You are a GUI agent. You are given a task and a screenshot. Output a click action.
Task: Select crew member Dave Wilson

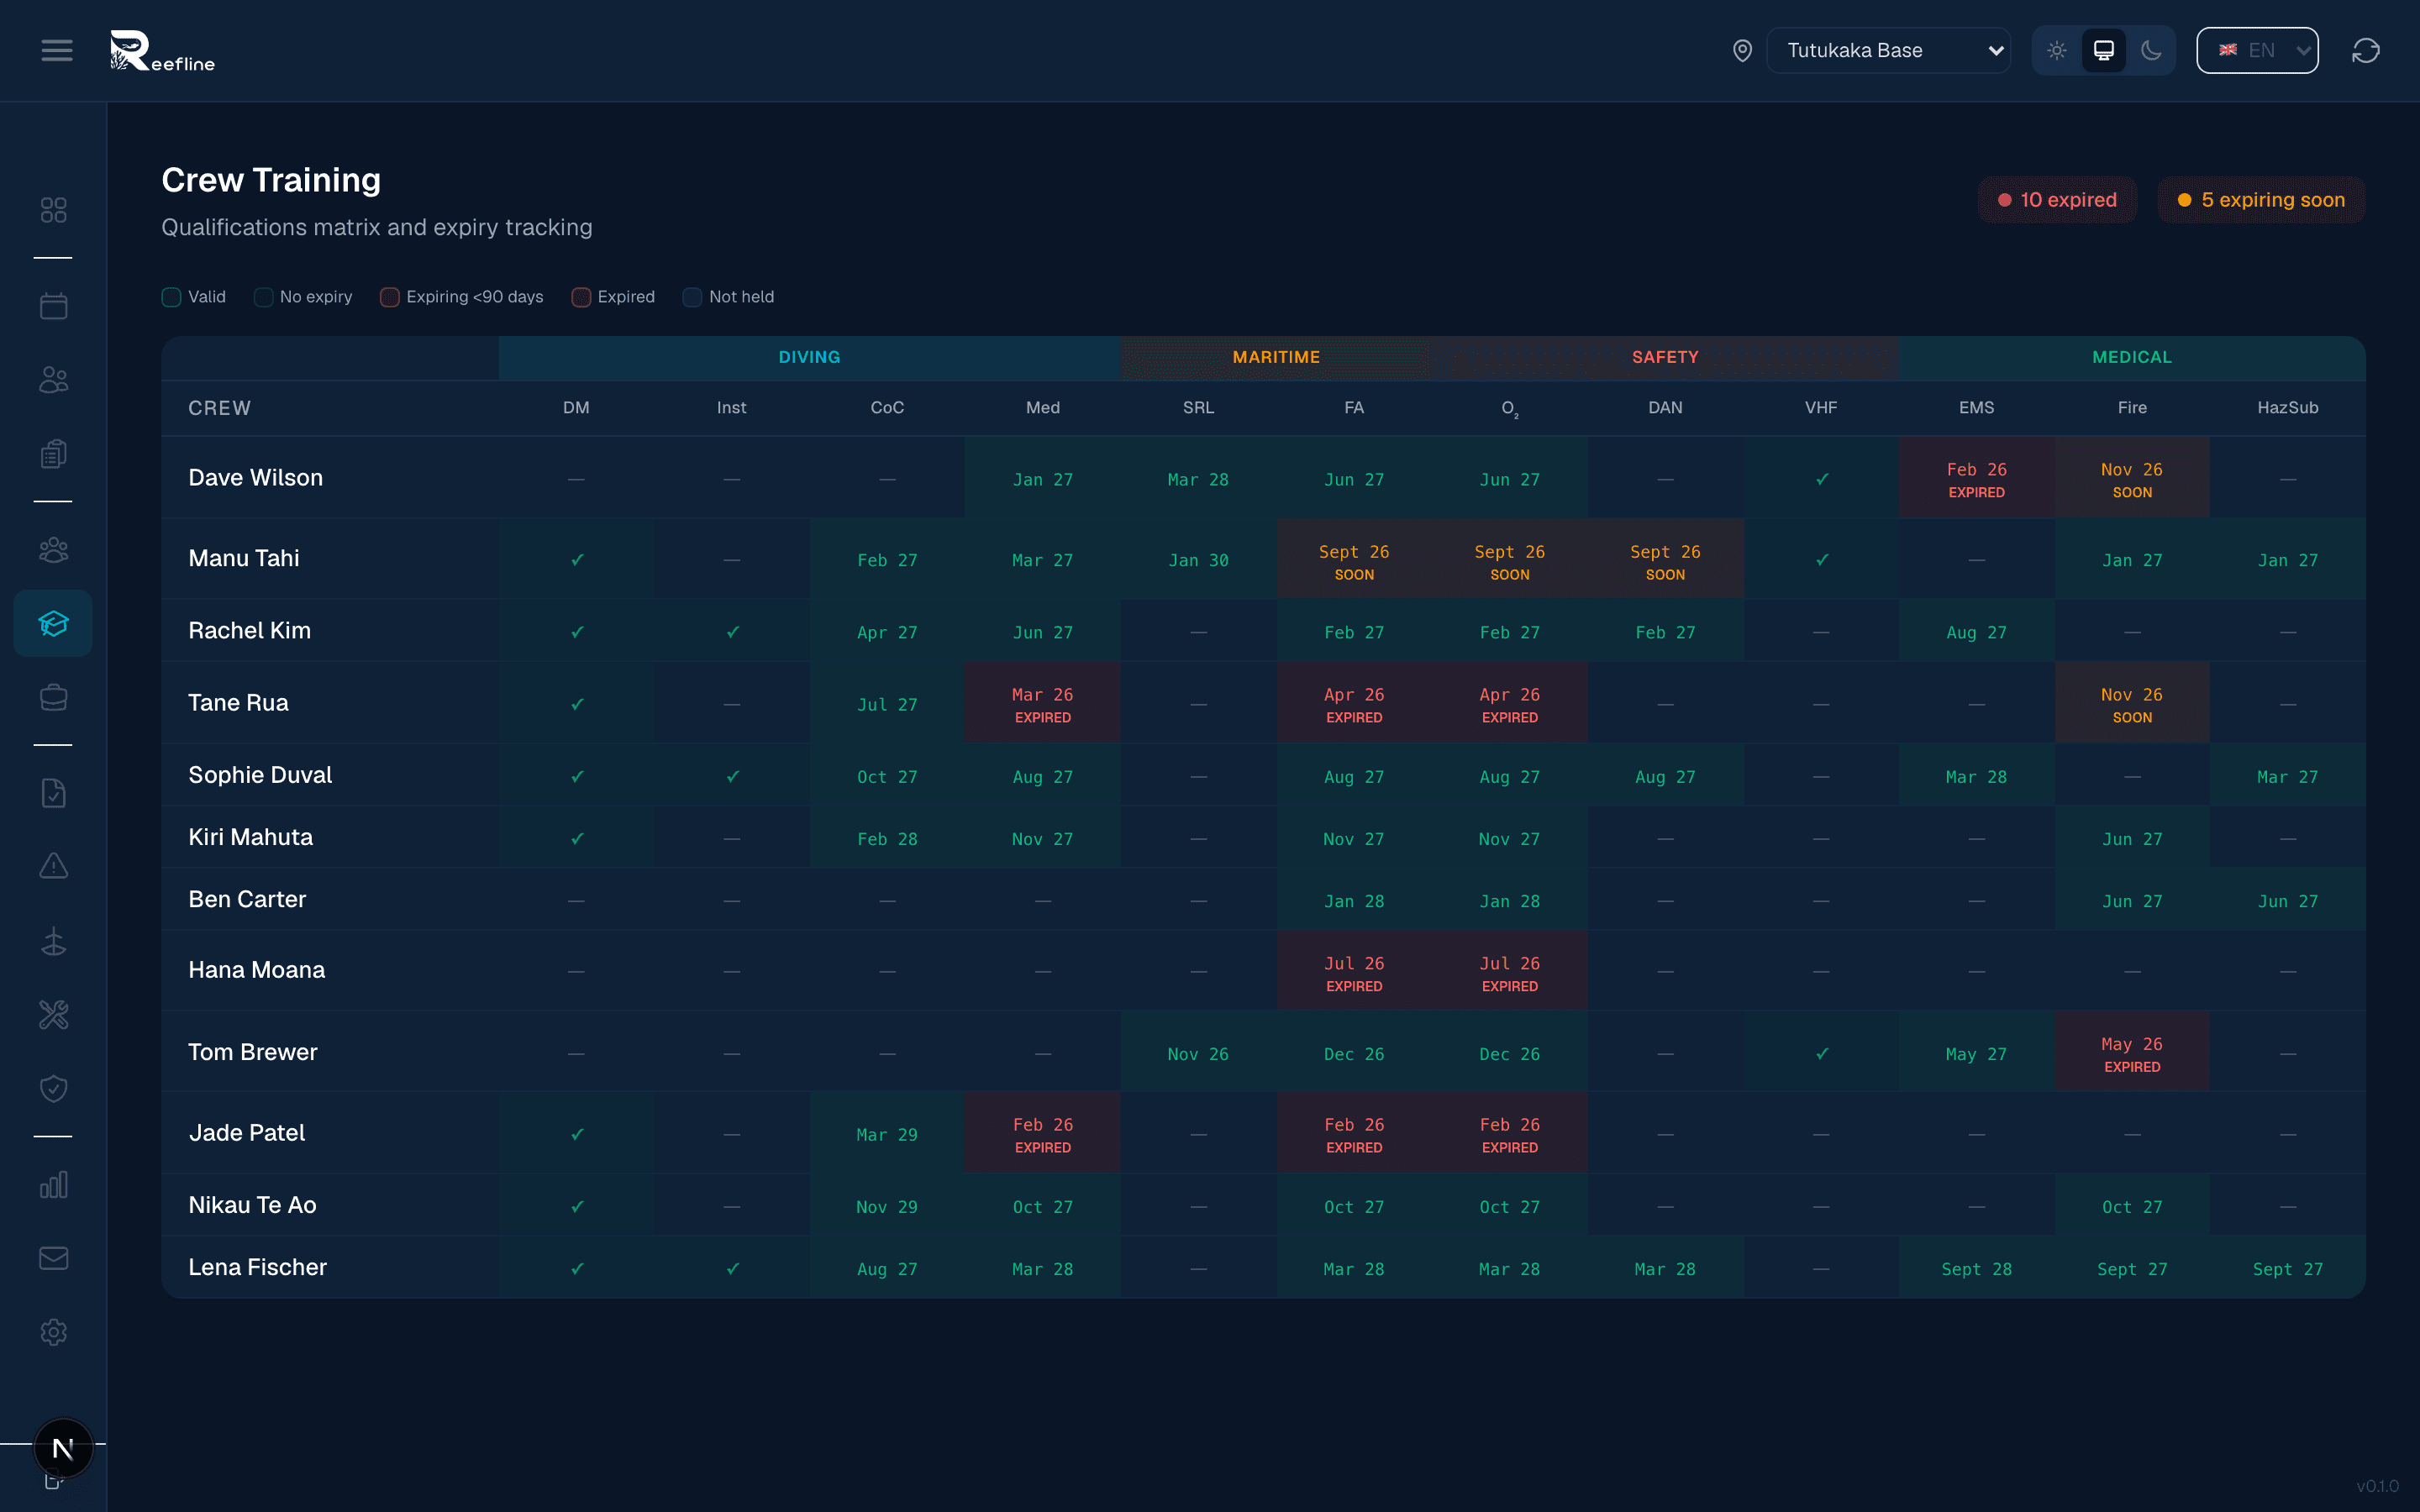click(256, 478)
